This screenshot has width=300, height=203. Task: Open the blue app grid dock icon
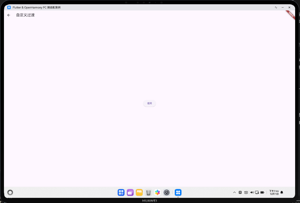[121, 192]
